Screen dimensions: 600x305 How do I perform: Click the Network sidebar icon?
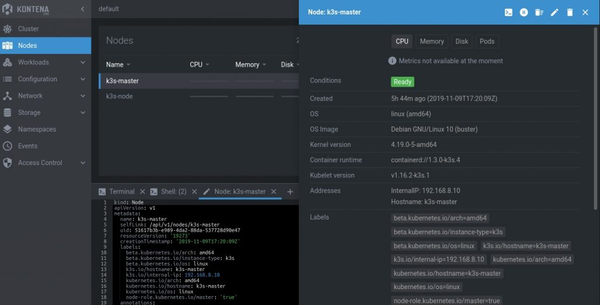tap(7, 96)
